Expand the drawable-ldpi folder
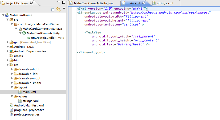Image resolution: width=220 pixels, height=120 pixels. coord(12,74)
